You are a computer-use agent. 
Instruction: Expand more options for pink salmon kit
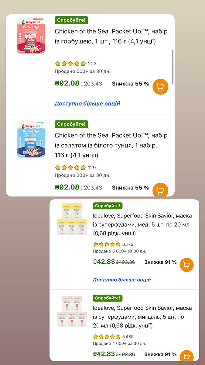(87, 104)
